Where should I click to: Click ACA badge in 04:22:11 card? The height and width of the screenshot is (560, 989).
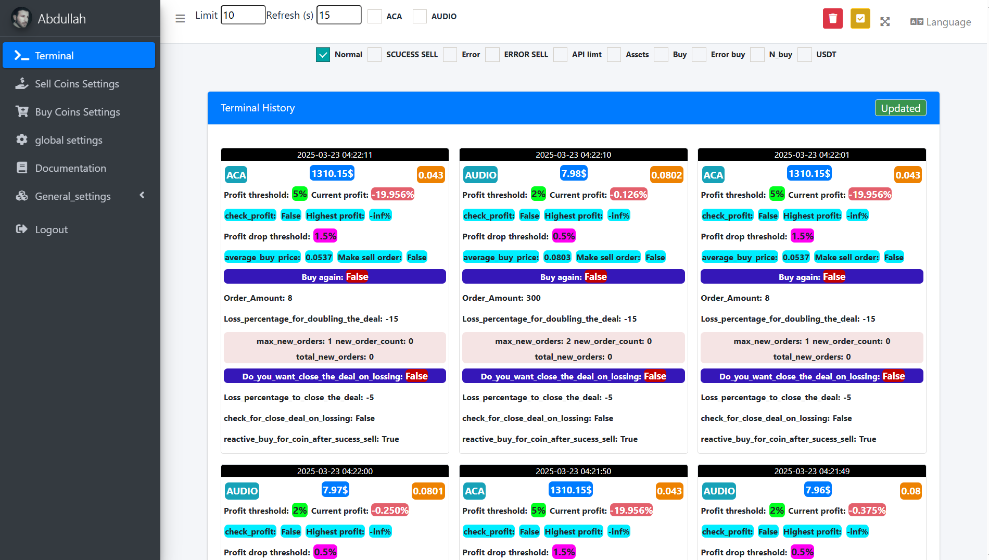(236, 175)
